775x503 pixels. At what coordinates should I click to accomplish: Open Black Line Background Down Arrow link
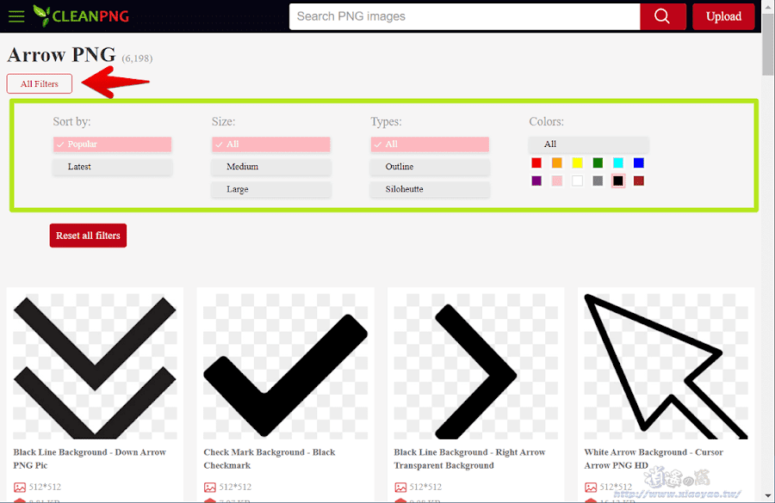(x=90, y=458)
